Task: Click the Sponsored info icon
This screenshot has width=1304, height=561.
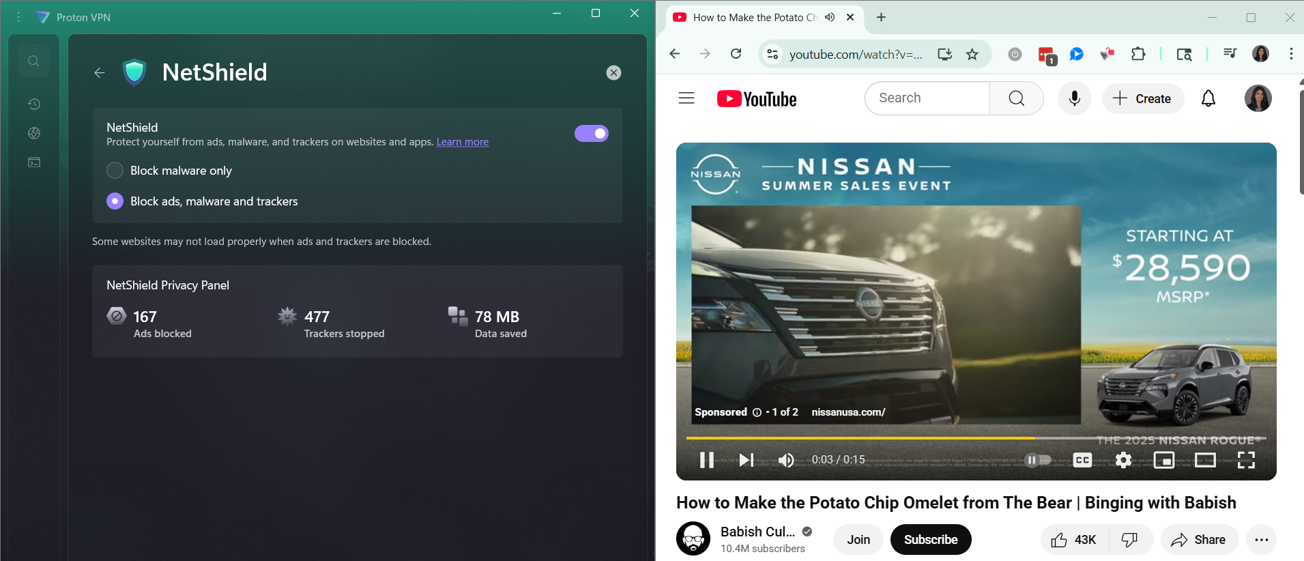Action: click(757, 412)
